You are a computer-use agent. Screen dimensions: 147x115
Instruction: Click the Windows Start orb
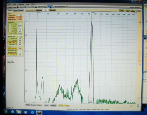pos(6,111)
